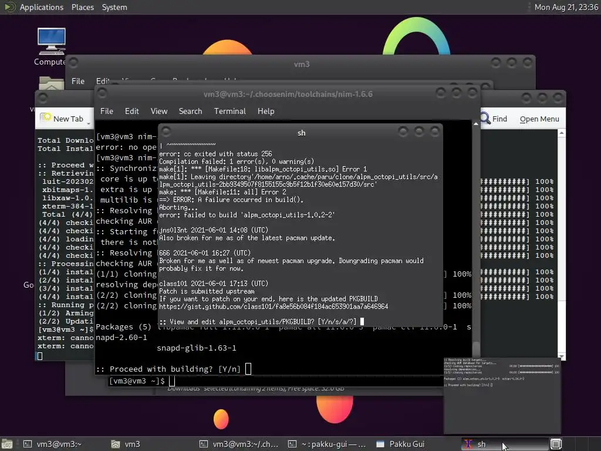Image resolution: width=601 pixels, height=451 pixels.
Task: Open Edit menu in nim-1.6.6 terminal
Action: tap(131, 111)
